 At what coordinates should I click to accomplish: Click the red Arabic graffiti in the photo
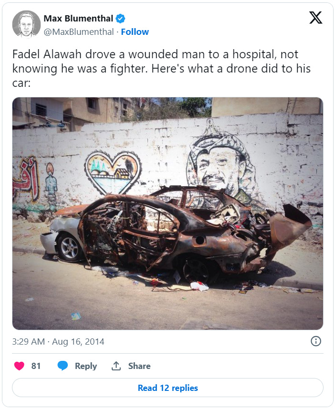[x=26, y=179]
